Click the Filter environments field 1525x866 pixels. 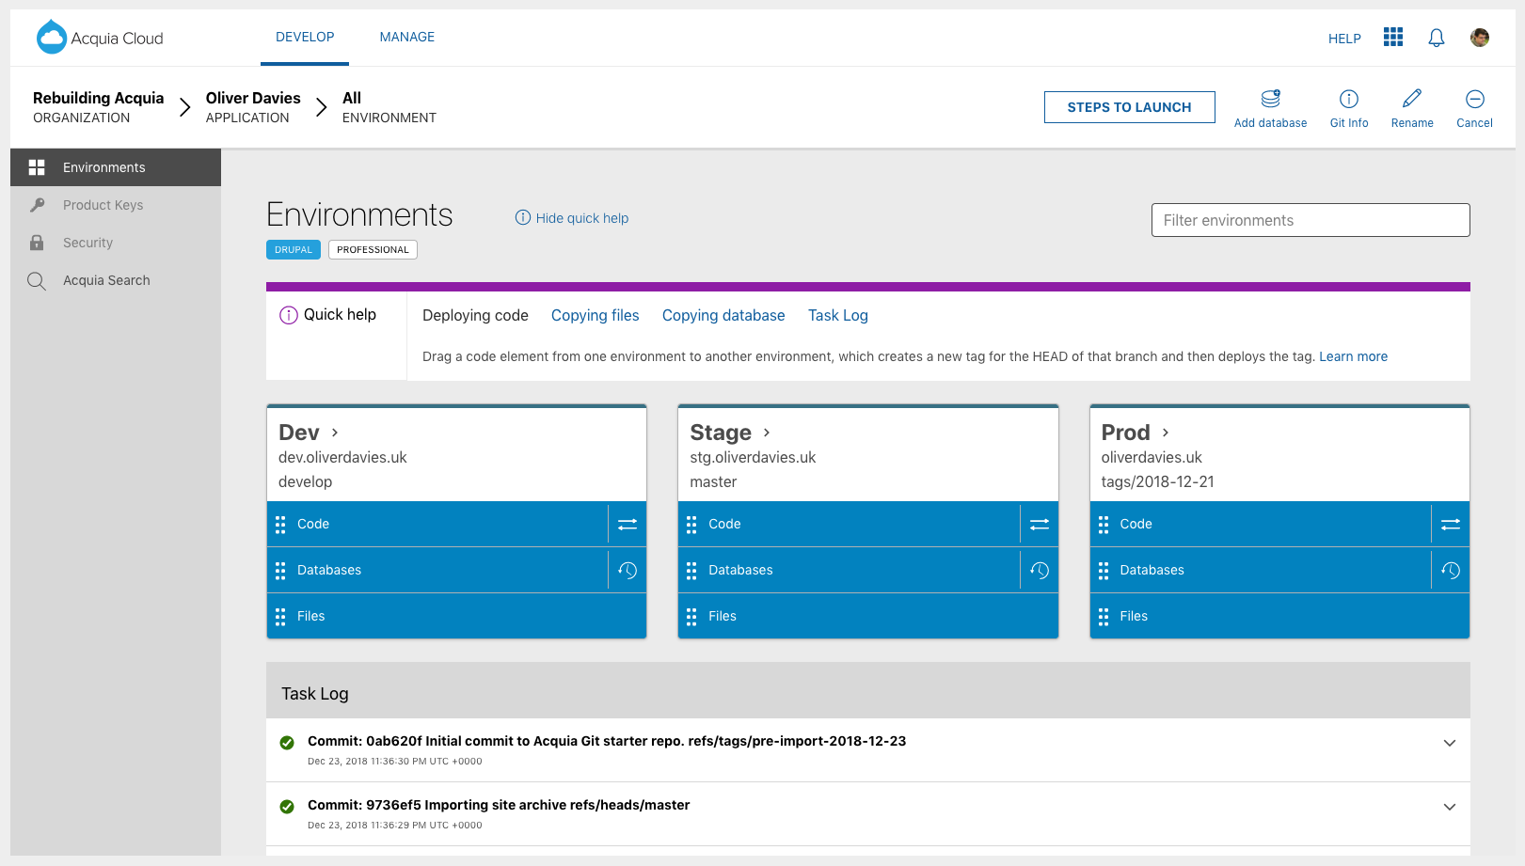(x=1310, y=220)
